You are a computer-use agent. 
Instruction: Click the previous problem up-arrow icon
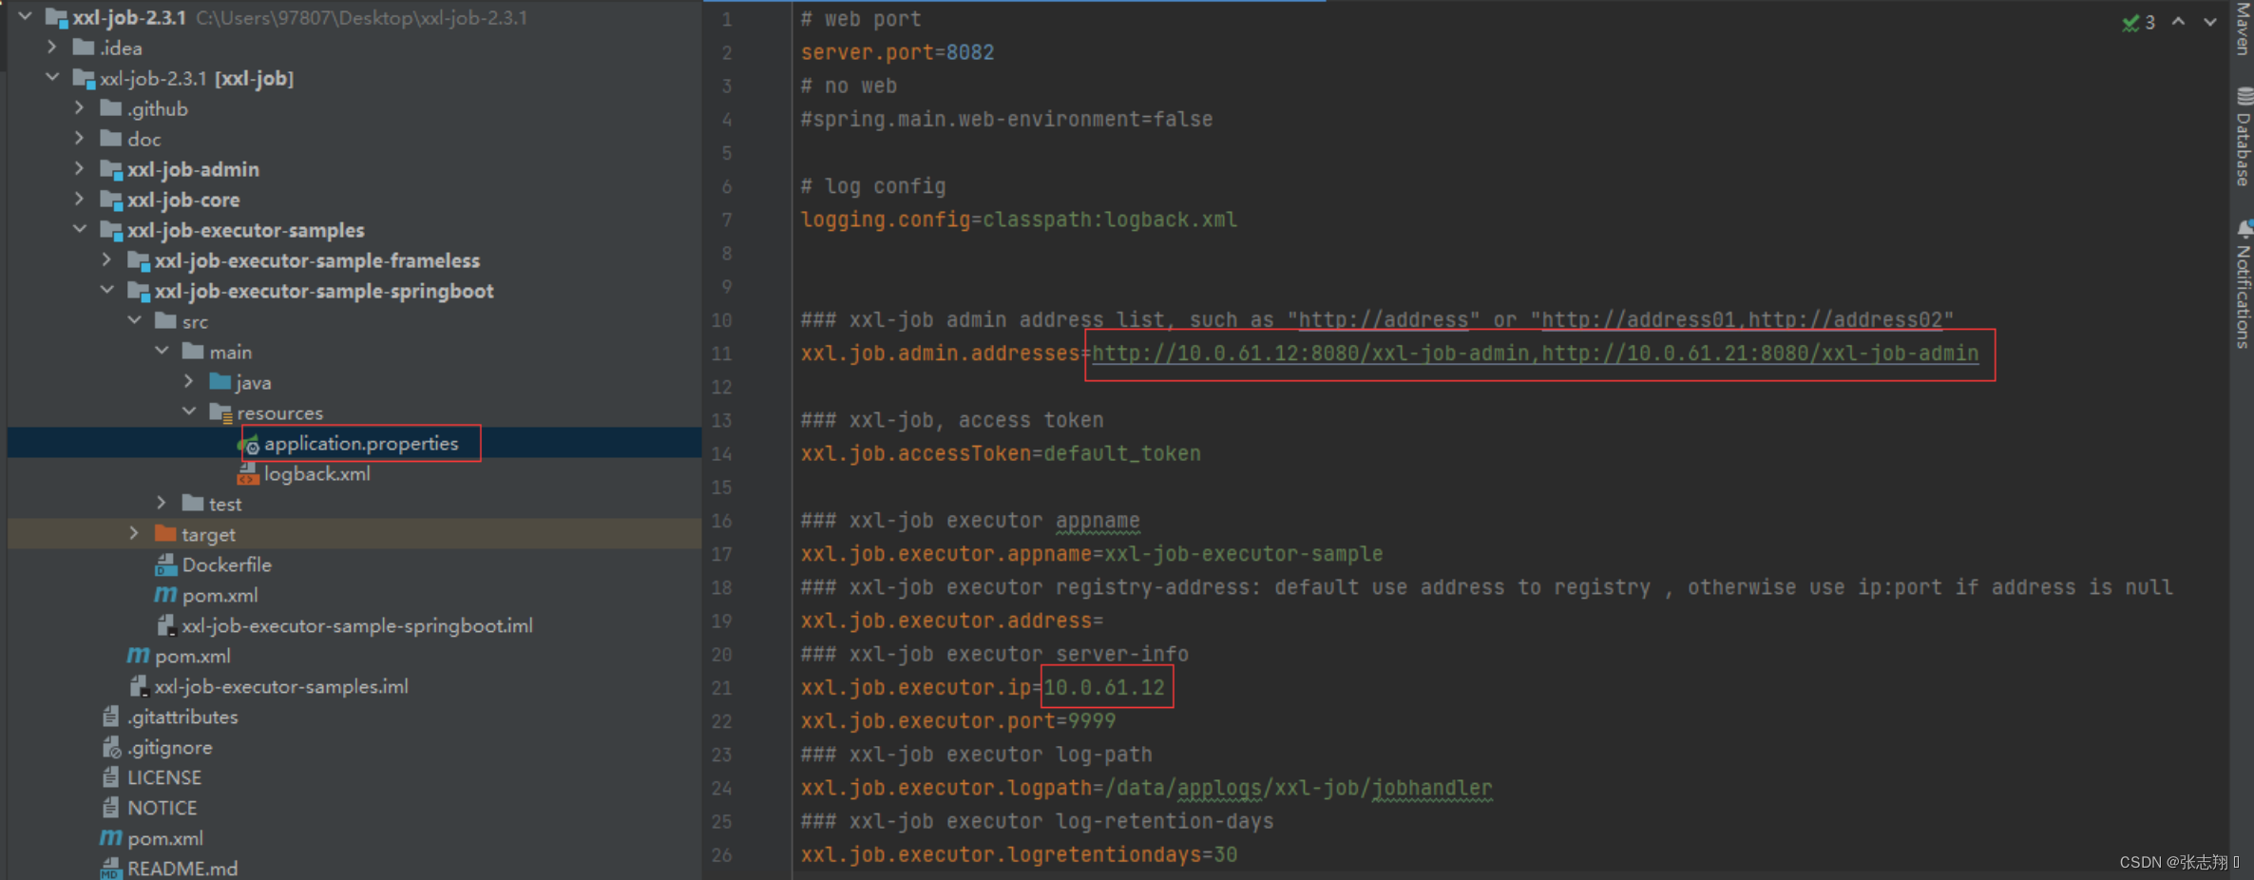tap(2178, 22)
